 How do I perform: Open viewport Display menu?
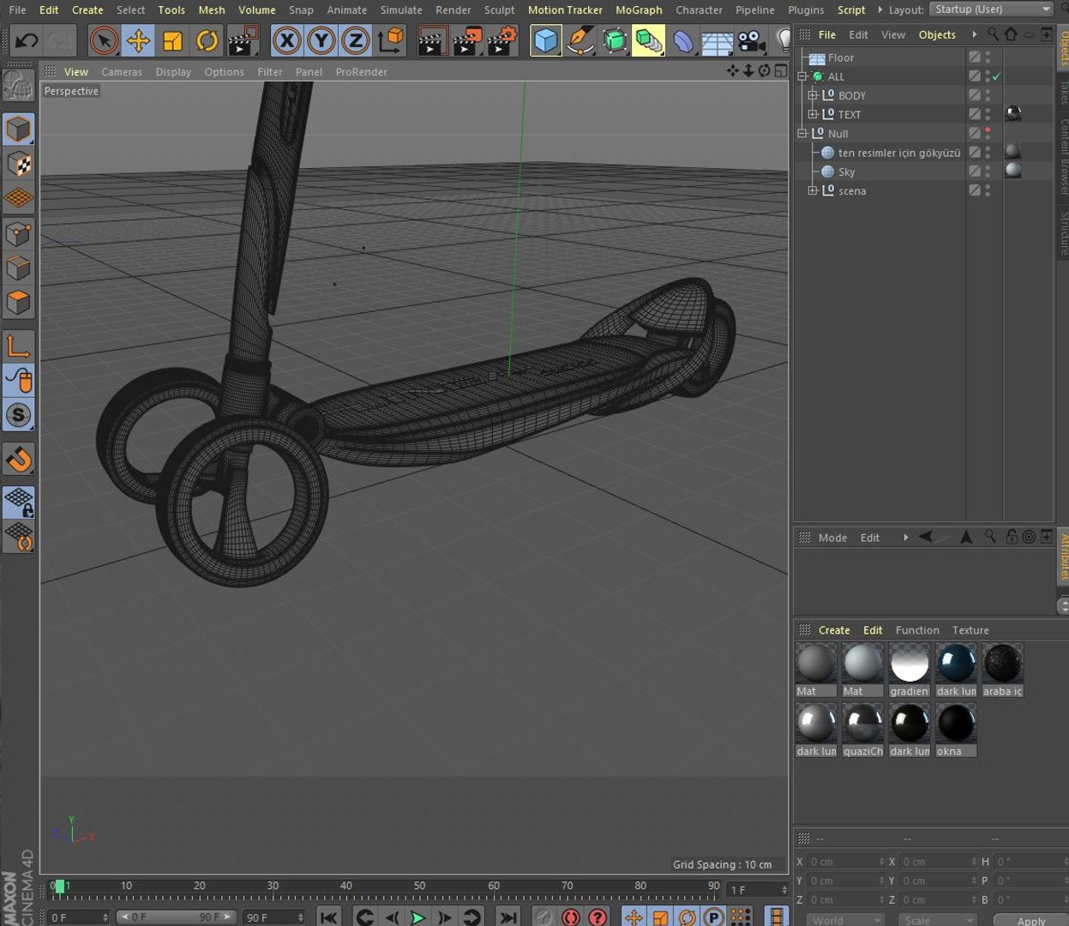[173, 72]
